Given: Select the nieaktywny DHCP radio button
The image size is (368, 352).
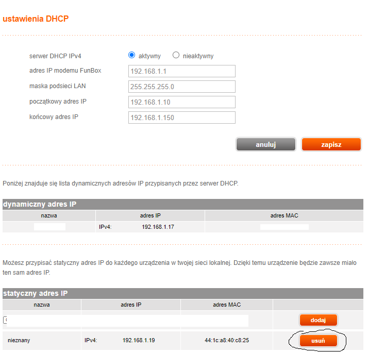Looking at the screenshot, I should (x=176, y=55).
